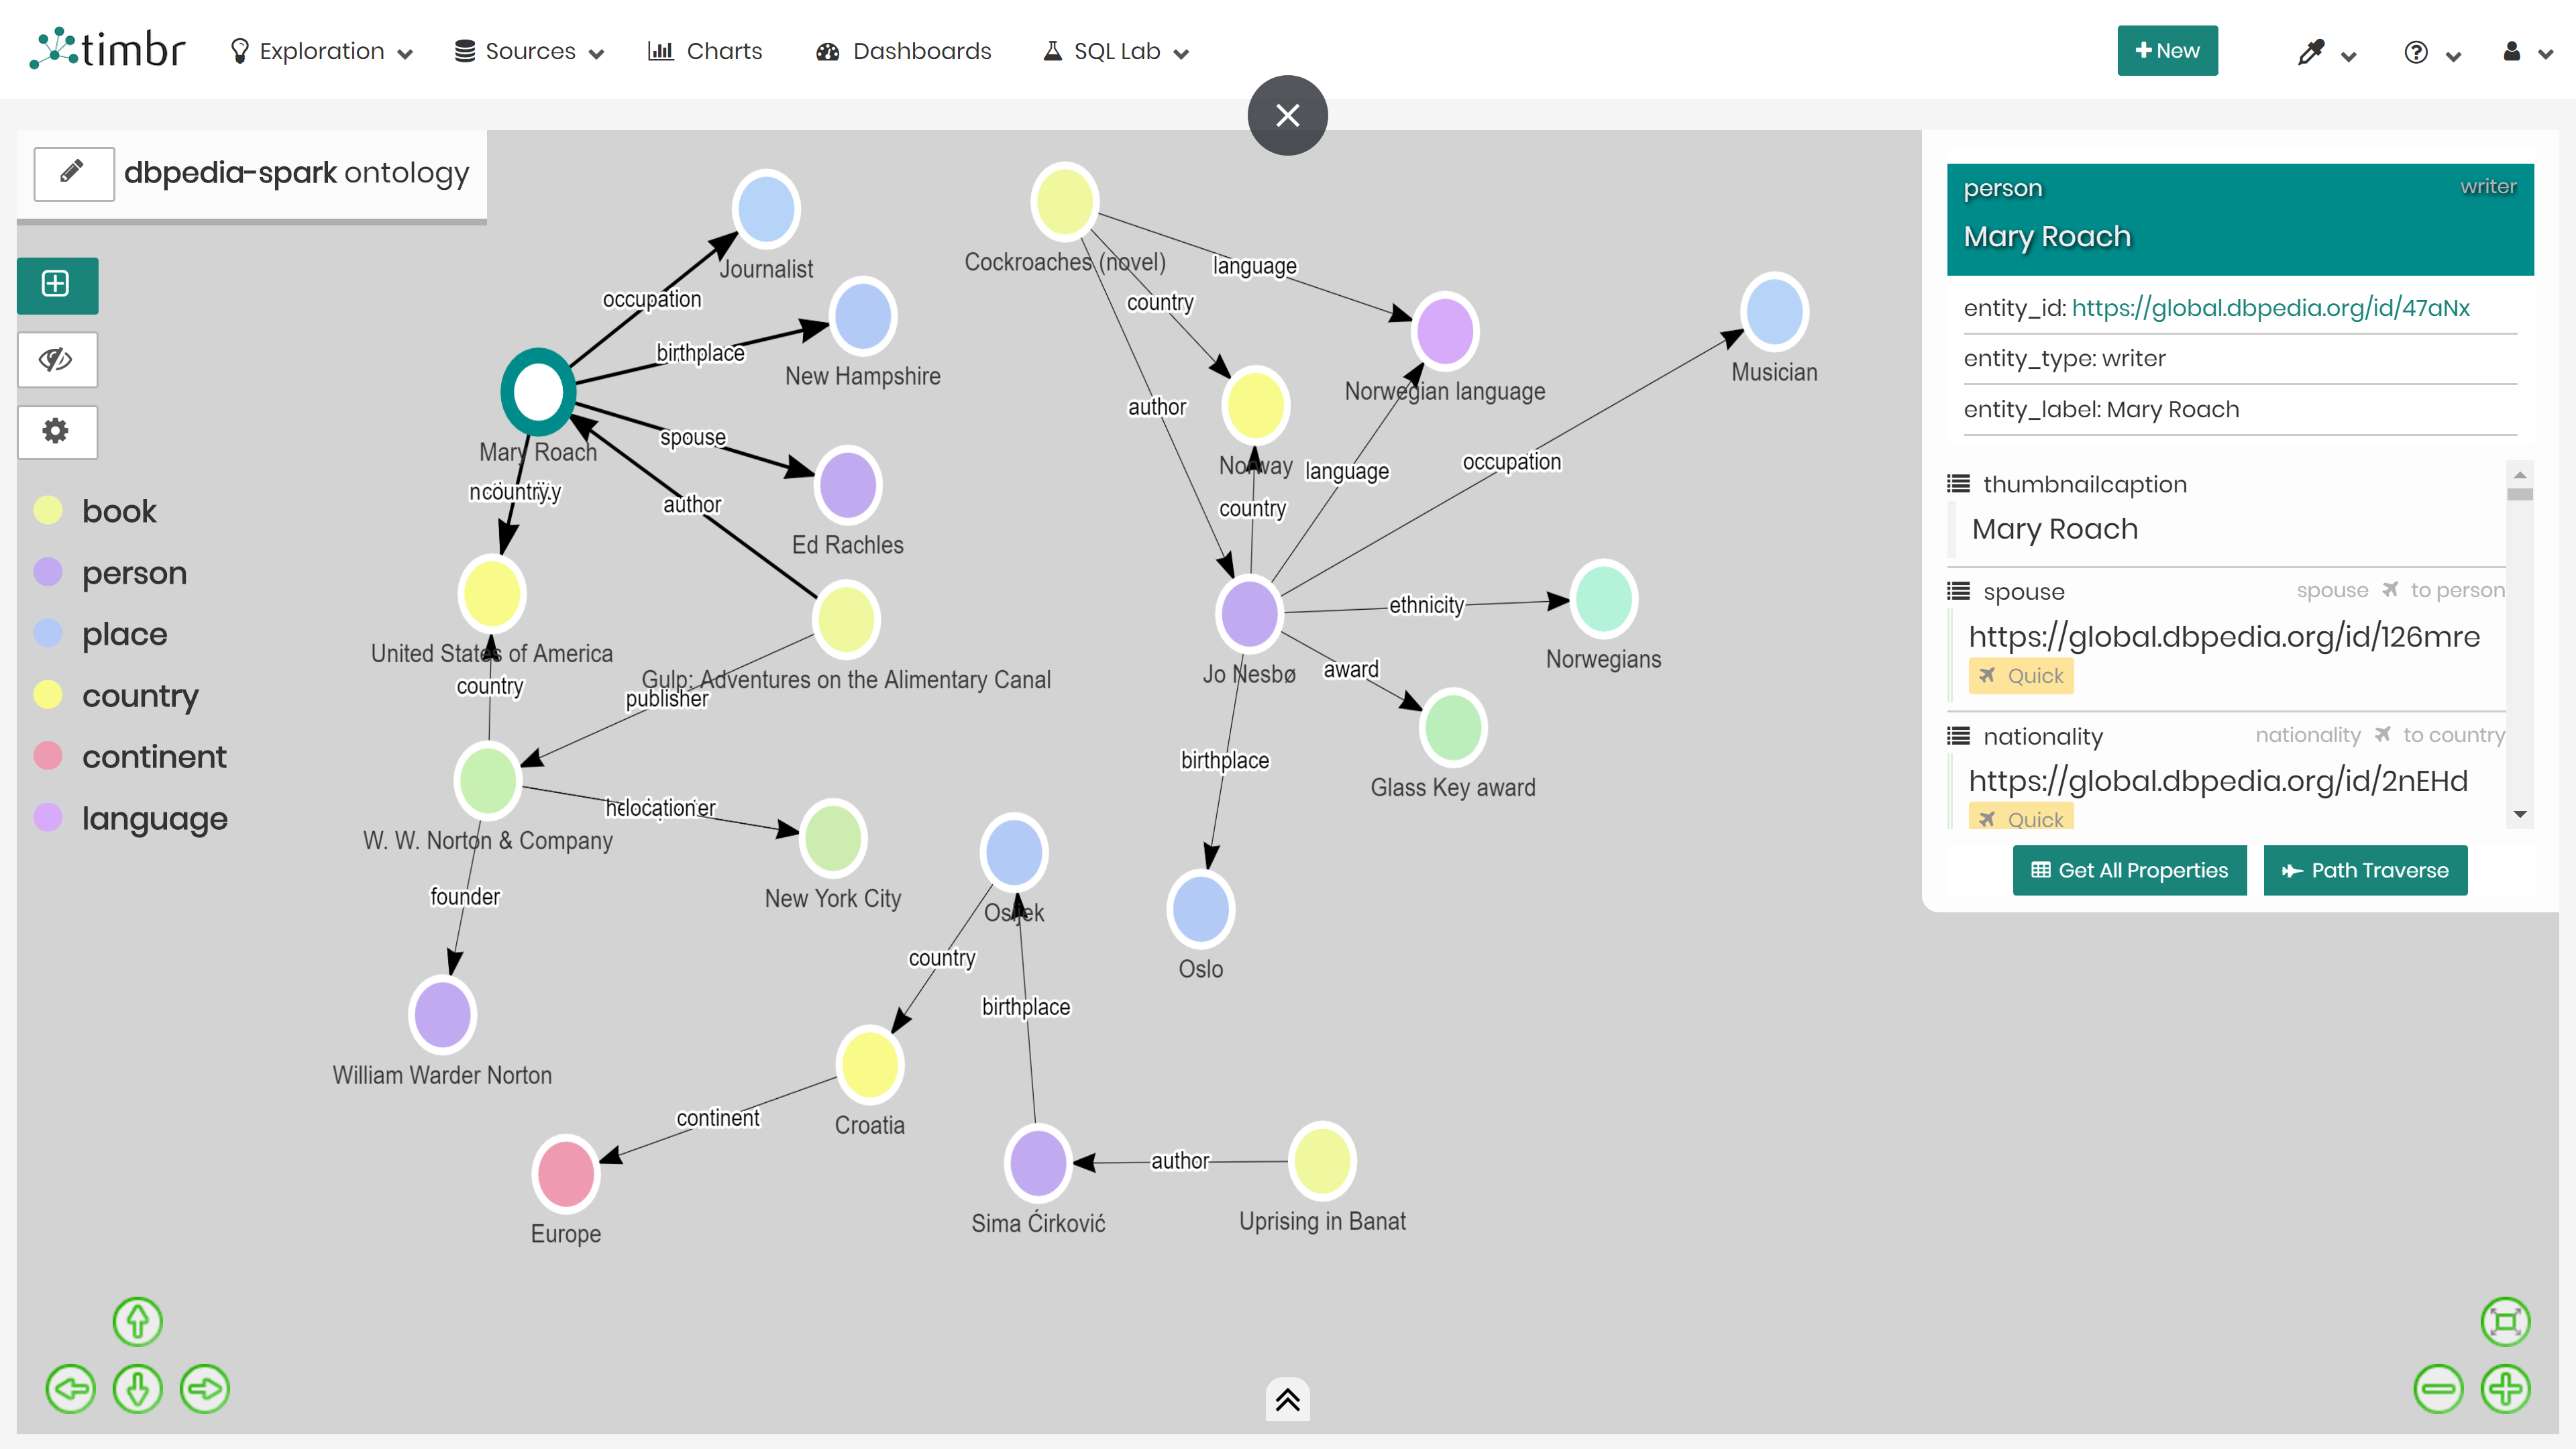Pin the spouse Quick property
The width and height of the screenshot is (2576, 1449).
point(2020,675)
